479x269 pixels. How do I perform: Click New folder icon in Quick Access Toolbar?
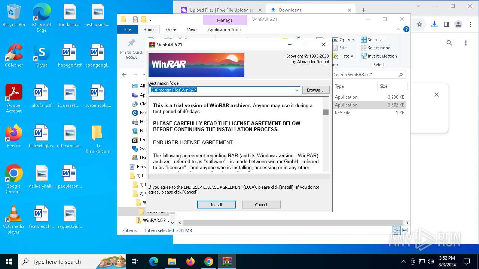144,19
